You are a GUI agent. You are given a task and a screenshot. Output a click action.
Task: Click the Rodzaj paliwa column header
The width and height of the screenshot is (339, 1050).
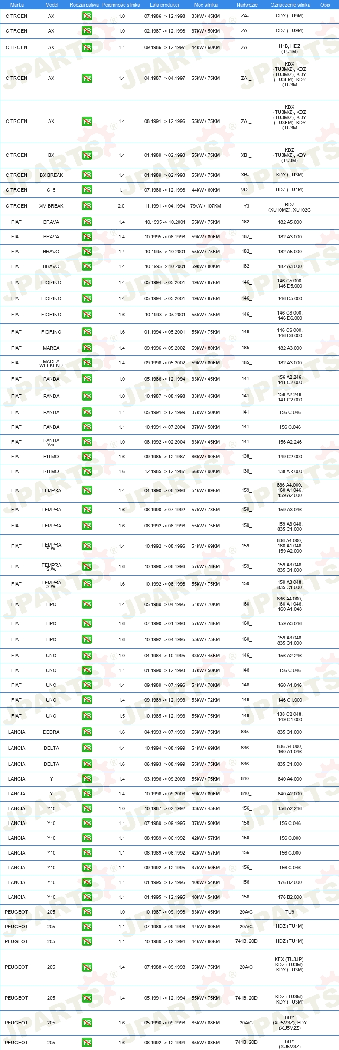(84, 5)
